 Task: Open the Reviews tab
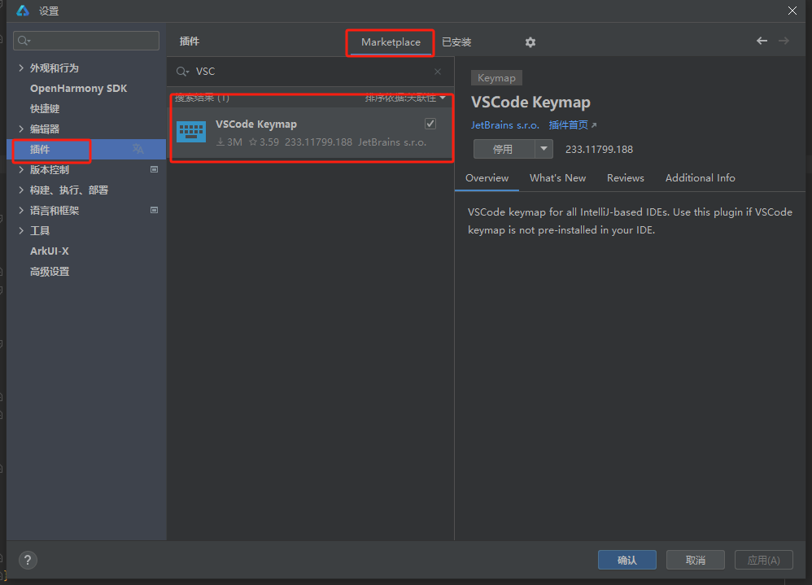625,178
